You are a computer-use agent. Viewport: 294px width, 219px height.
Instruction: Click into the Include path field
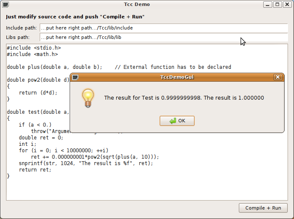point(164,28)
